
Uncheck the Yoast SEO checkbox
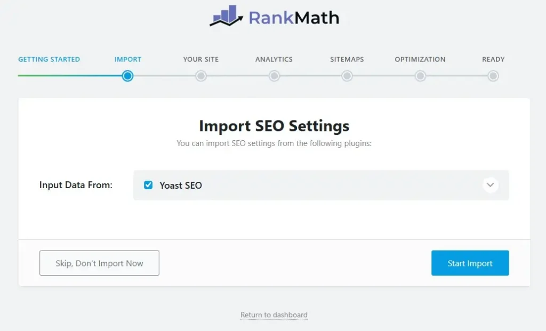tap(149, 185)
